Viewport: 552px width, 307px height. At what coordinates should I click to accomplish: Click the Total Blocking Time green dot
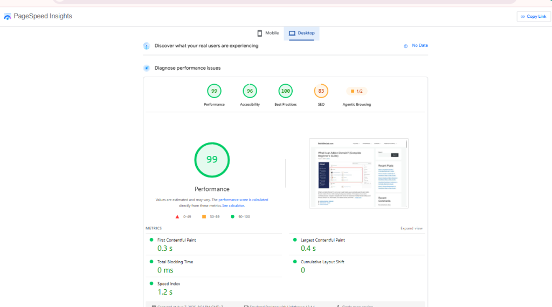click(x=151, y=262)
